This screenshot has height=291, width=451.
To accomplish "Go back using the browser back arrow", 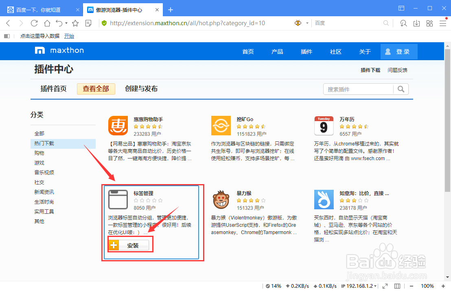I will pos(8,23).
